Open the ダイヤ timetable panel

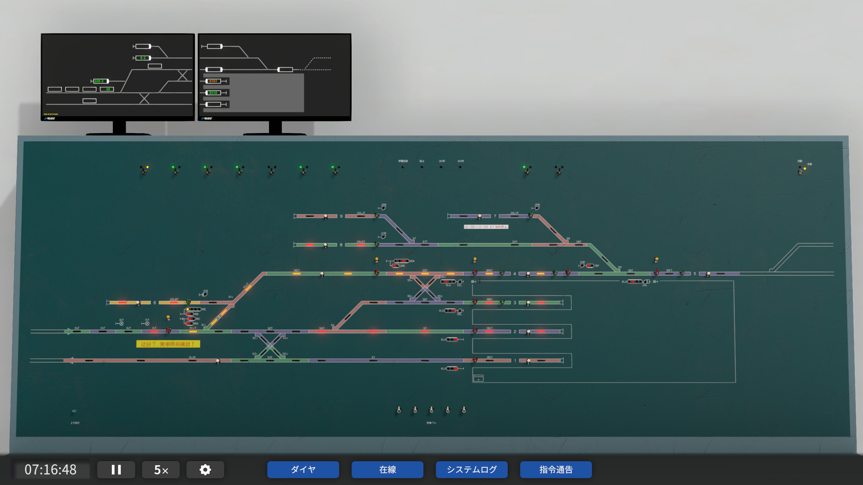tap(302, 469)
